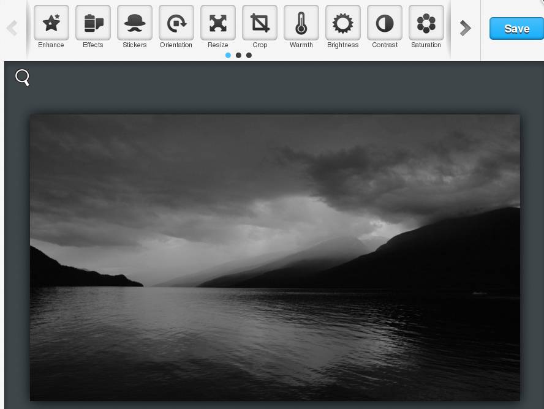
Task: Jump to the third tool page dot
Action: [249, 55]
